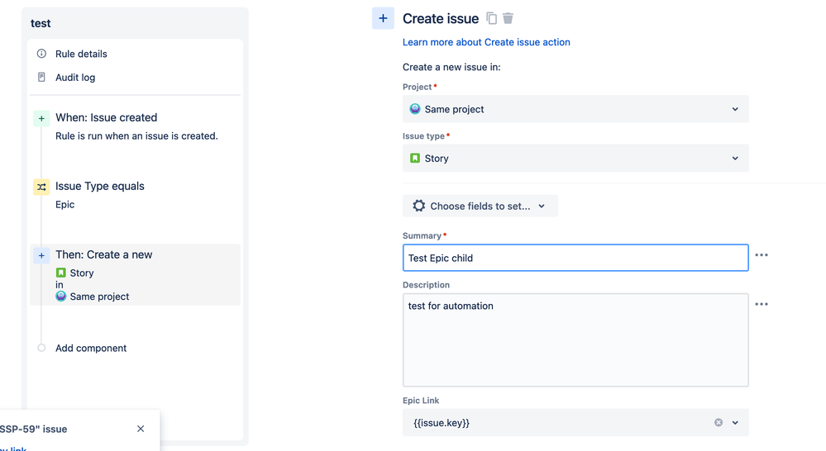Click the blue plus icon beside Create issue heading
826x451 pixels.
click(x=383, y=18)
